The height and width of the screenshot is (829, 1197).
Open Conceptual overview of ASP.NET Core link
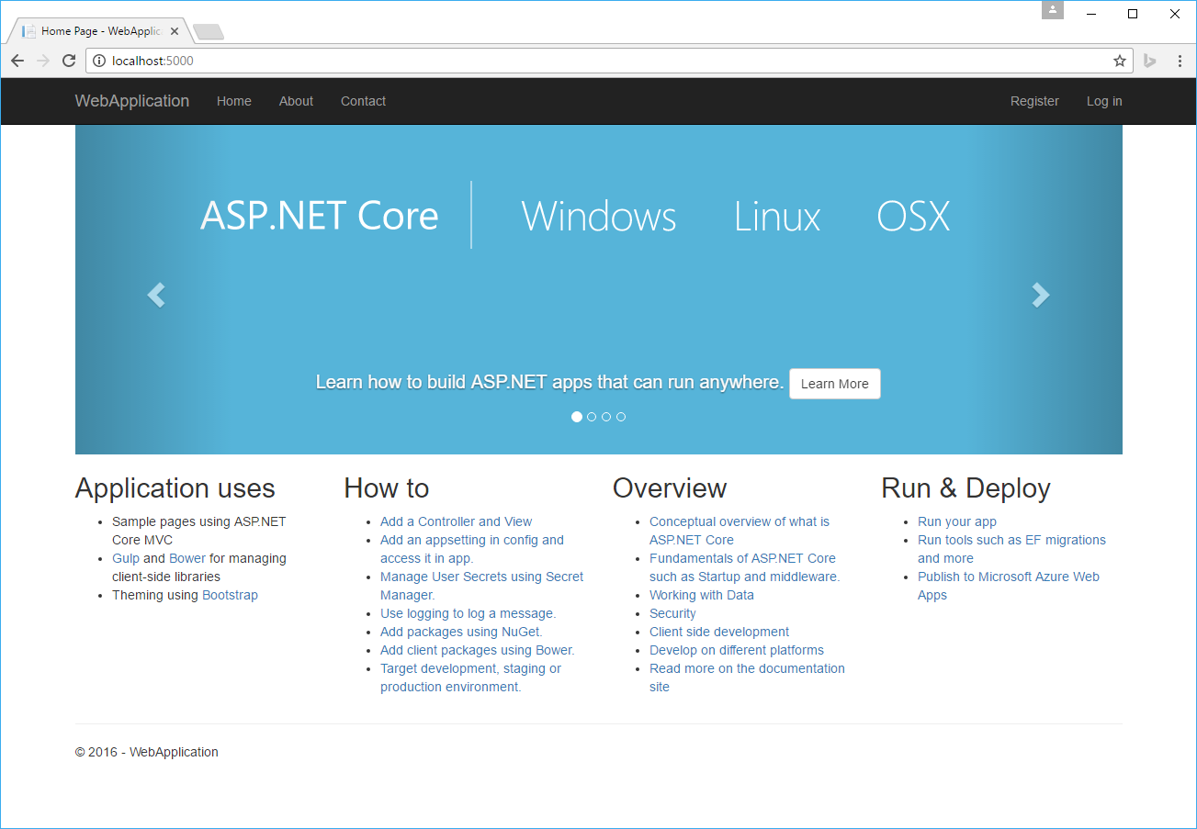[740, 531]
